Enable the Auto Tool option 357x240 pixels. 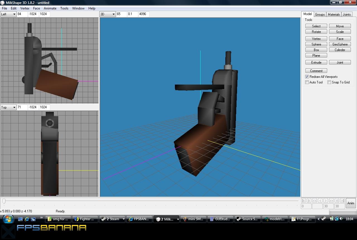pos(307,82)
